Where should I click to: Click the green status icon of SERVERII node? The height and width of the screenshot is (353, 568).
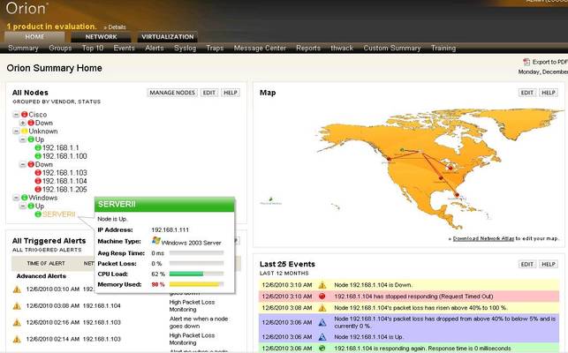(38, 214)
